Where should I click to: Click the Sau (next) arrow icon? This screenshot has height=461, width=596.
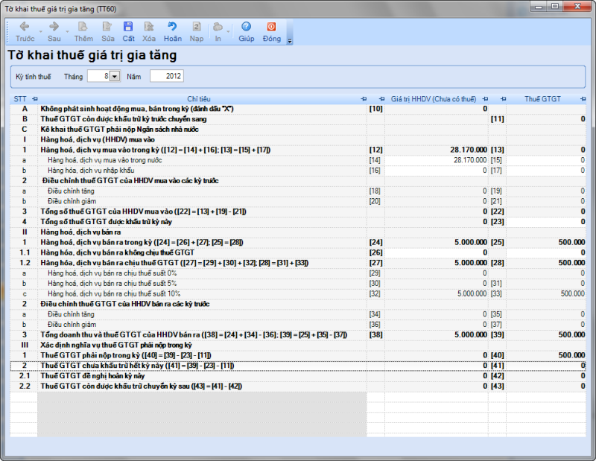(x=54, y=27)
